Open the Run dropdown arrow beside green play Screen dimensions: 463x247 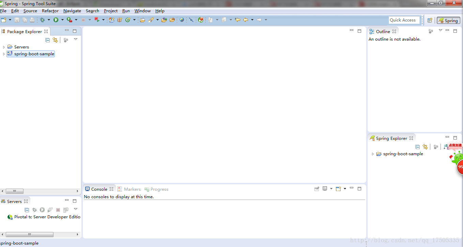point(62,20)
